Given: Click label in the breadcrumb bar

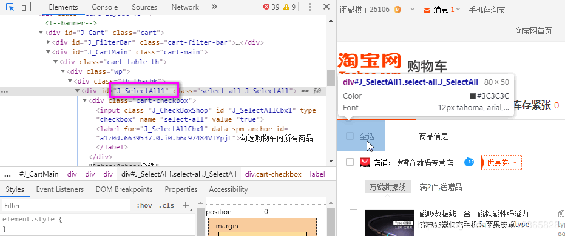Looking at the screenshot, I should tap(317, 174).
